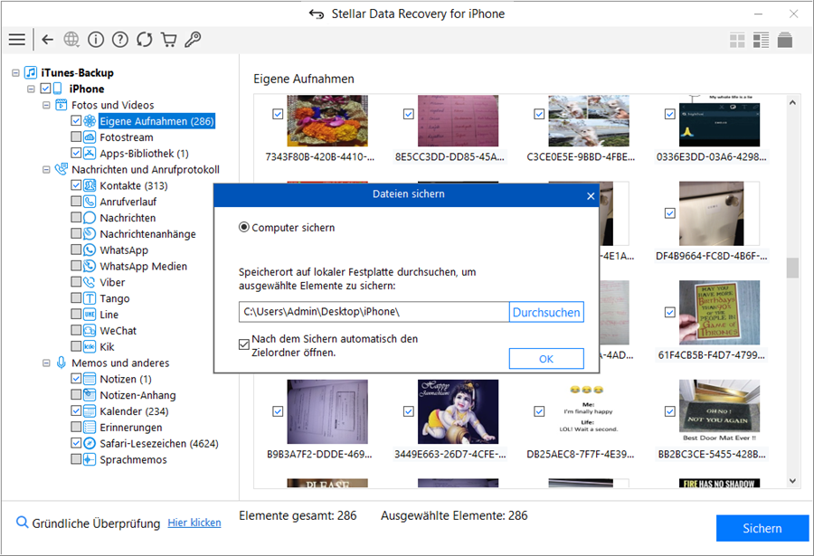Open the info icon in toolbar

(x=96, y=40)
